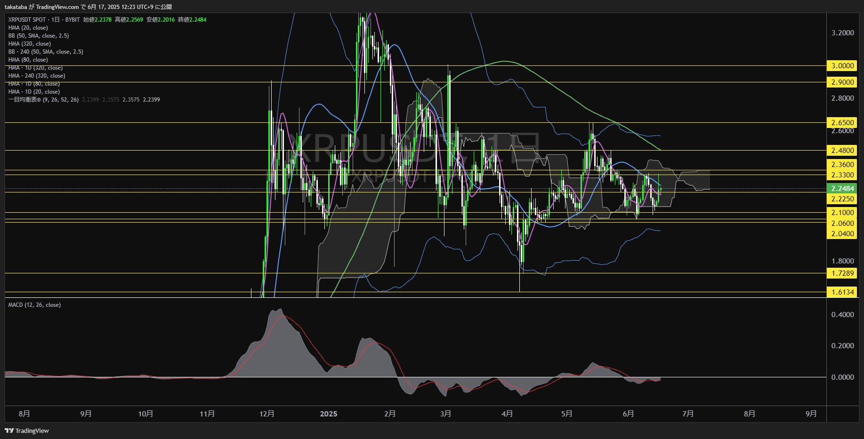The width and height of the screenshot is (864, 439).
Task: Click the 4月 label on time axis
Action: (507, 414)
